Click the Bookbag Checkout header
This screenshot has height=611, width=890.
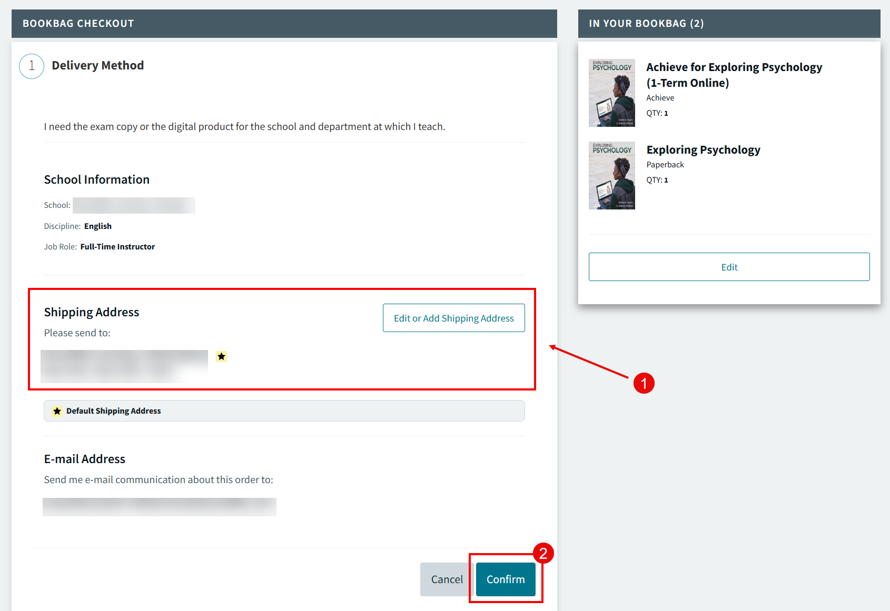[78, 24]
